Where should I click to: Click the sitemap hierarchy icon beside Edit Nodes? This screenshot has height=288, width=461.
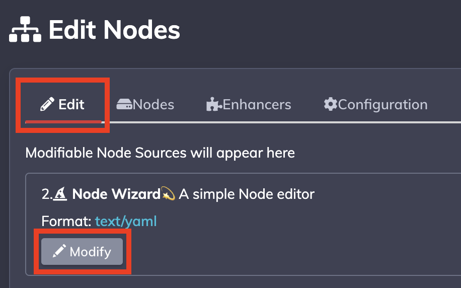25,29
